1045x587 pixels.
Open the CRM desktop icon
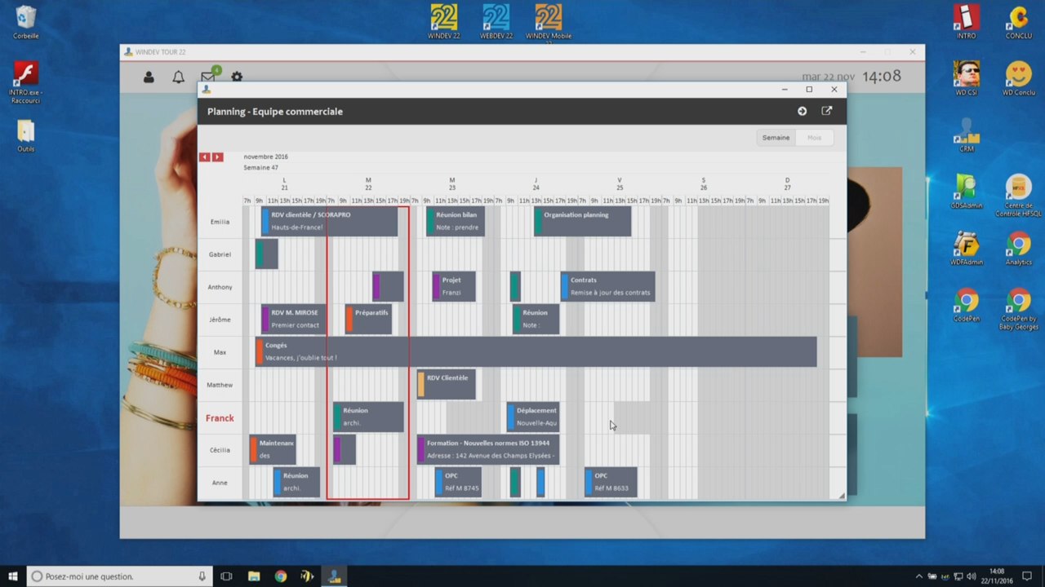tap(967, 135)
